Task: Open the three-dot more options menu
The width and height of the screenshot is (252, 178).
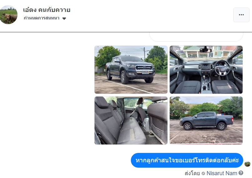Action: point(241,15)
